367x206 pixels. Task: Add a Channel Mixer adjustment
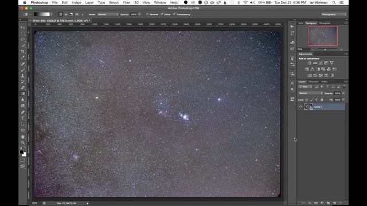[329, 69]
